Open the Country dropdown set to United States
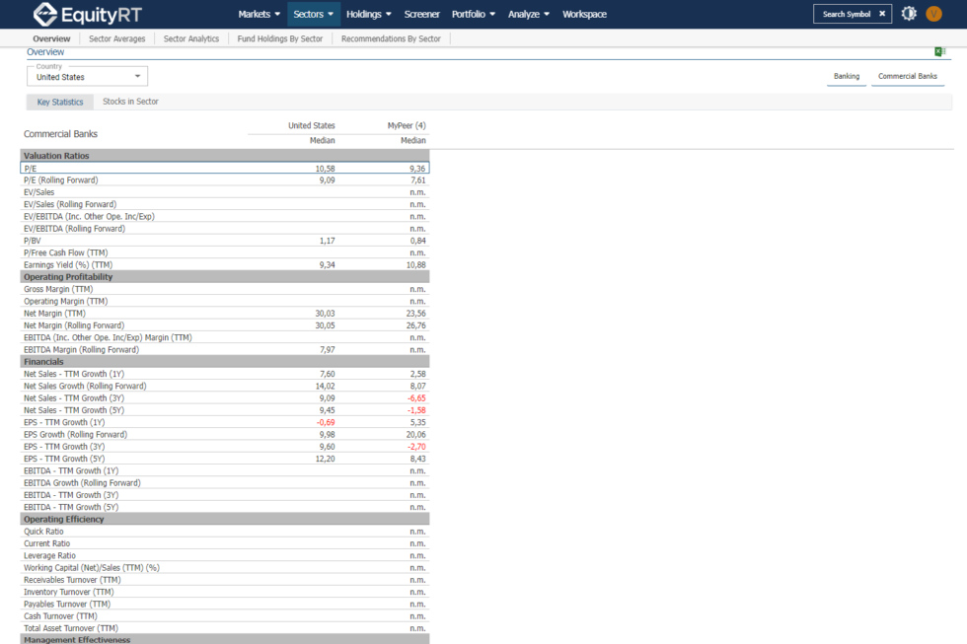 click(x=87, y=77)
